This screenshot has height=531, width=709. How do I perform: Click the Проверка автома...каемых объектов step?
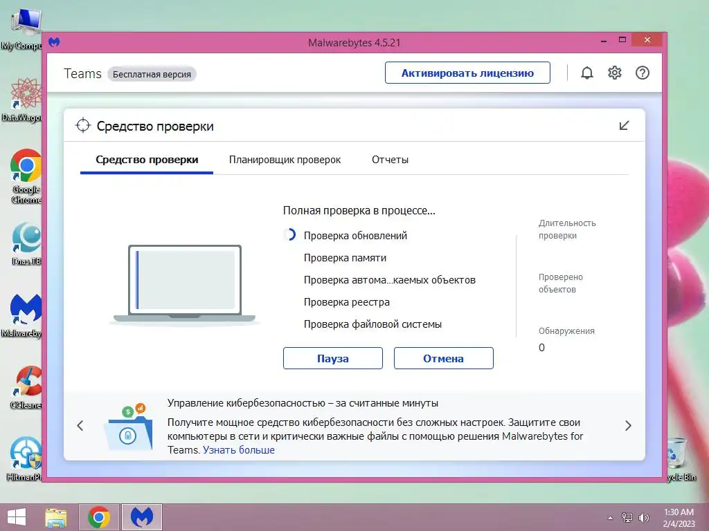[390, 280]
